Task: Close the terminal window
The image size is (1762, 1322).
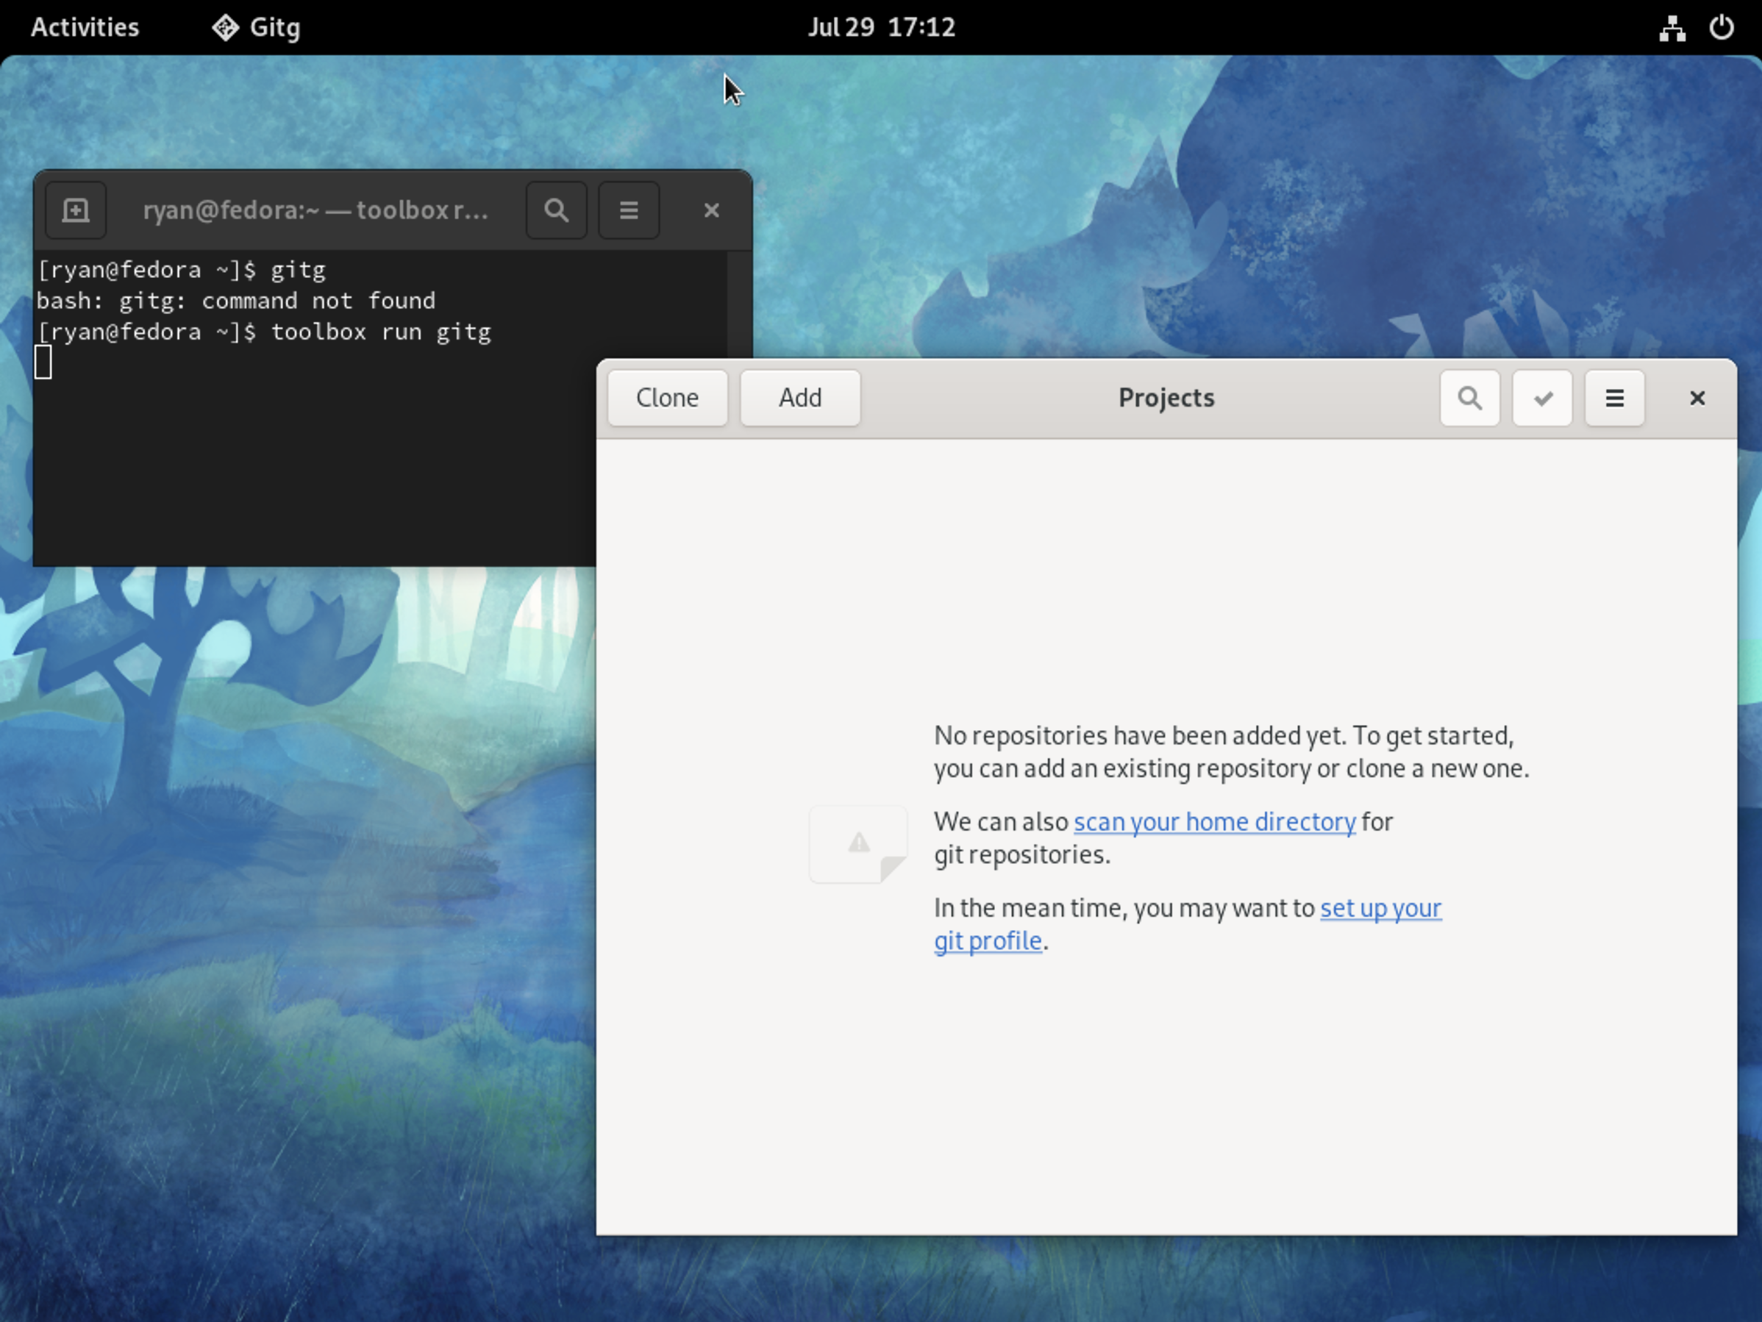Action: pyautogui.click(x=710, y=210)
